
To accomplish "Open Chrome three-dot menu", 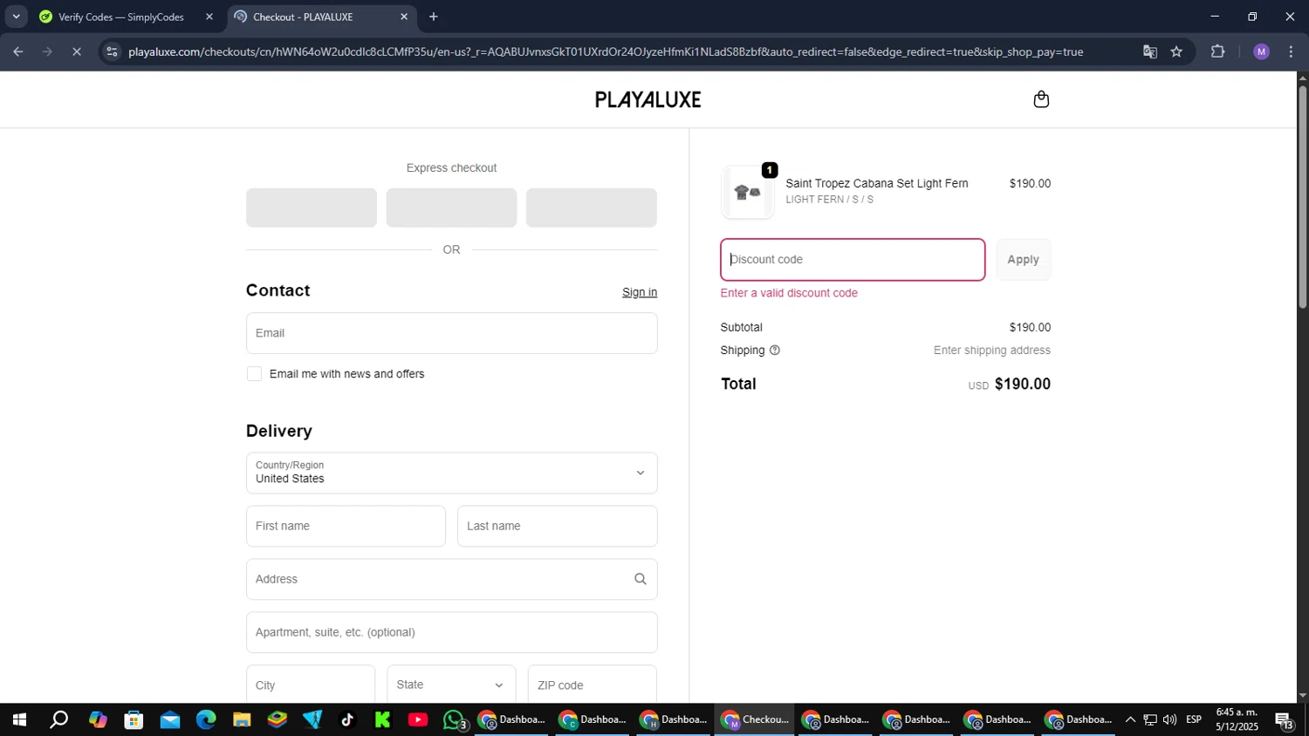I will coord(1291,52).
